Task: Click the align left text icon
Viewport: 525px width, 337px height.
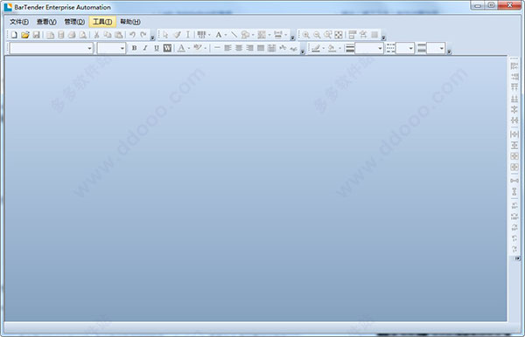Action: [227, 48]
